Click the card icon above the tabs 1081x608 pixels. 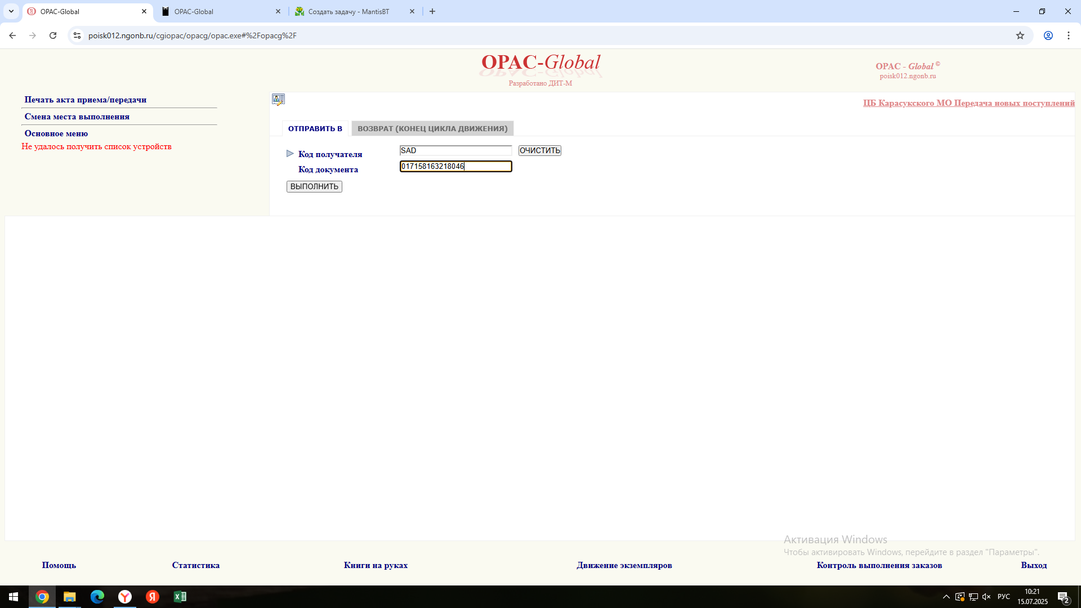pyautogui.click(x=278, y=100)
